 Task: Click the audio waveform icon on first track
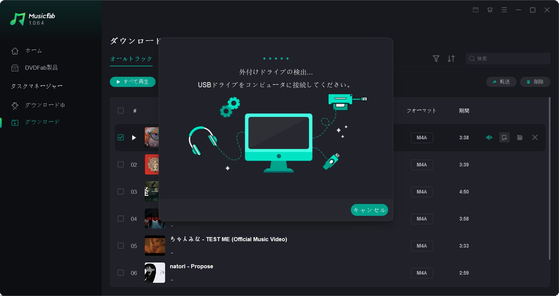click(489, 137)
